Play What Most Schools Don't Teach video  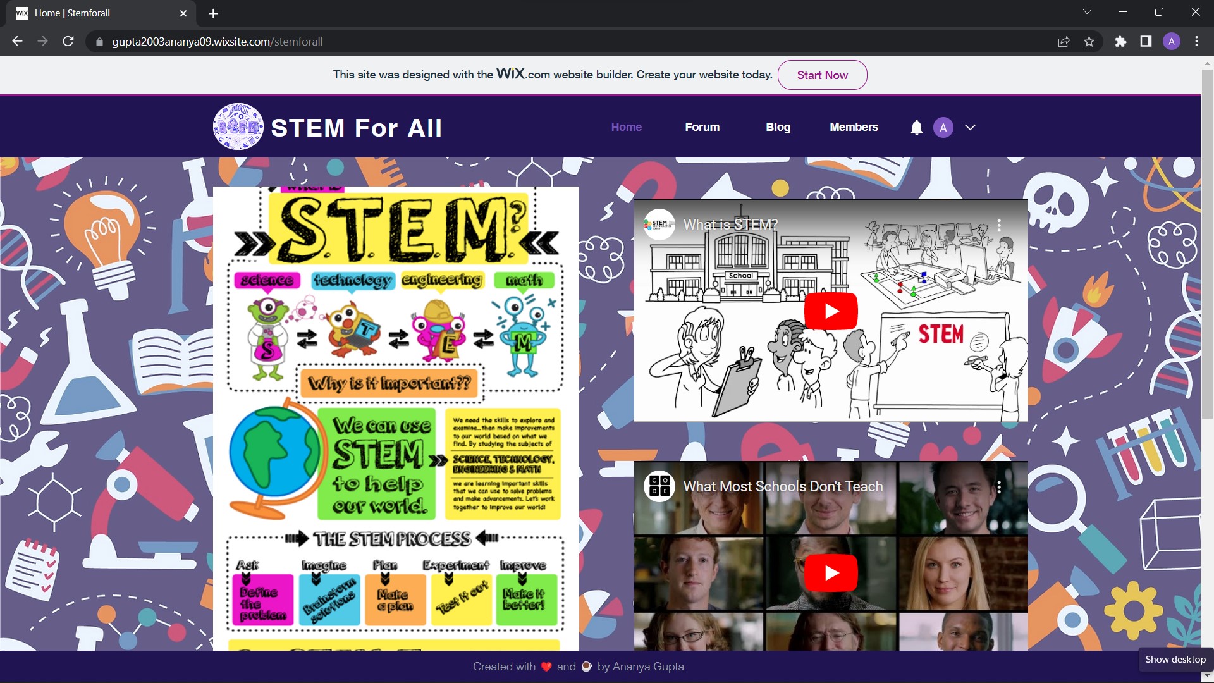tap(831, 573)
